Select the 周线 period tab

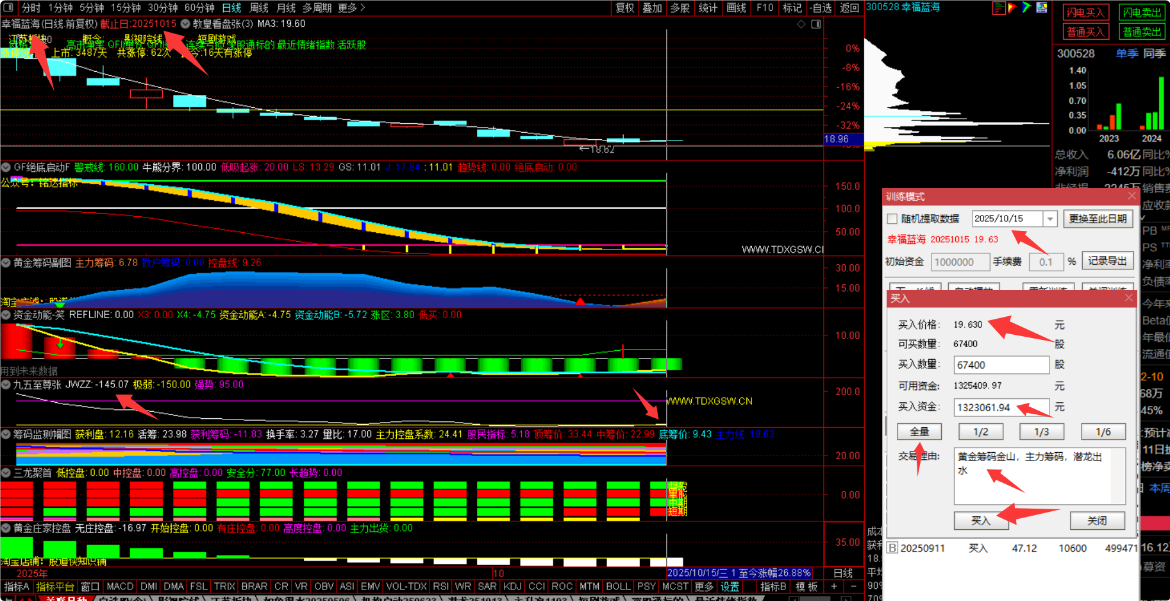pos(259,8)
